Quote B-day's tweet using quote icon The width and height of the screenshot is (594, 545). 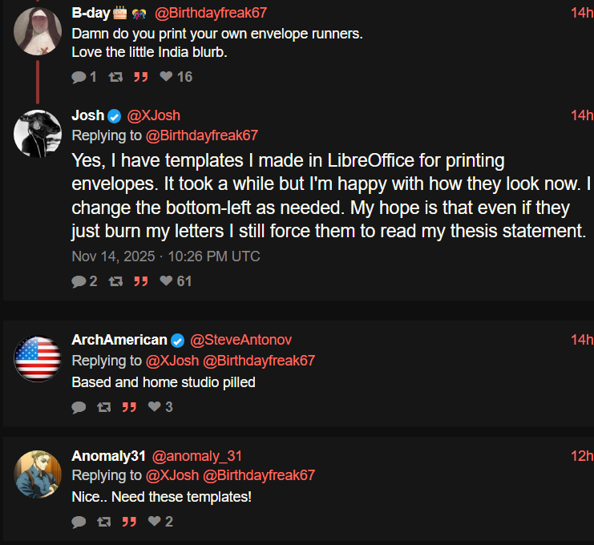click(x=140, y=77)
